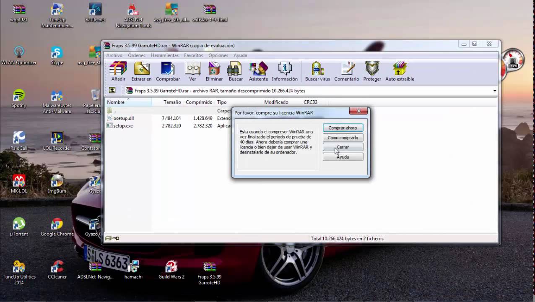
Task: Click the Comprobar toolbar icon
Action: [x=168, y=71]
